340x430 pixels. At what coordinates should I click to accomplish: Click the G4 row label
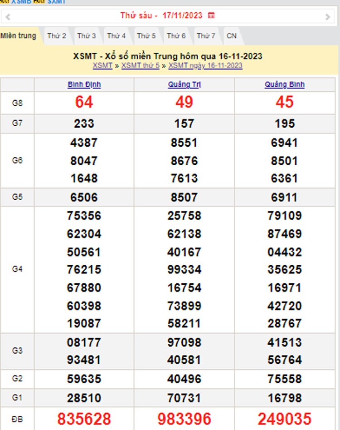tap(17, 269)
